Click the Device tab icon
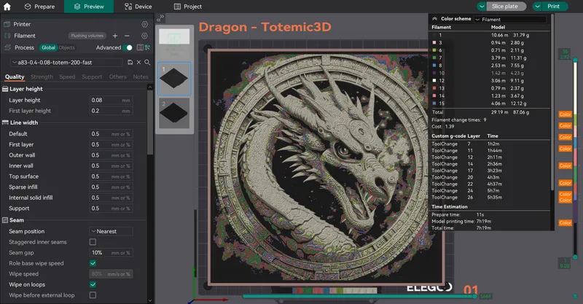The height and width of the screenshot is (304, 583). (128, 7)
